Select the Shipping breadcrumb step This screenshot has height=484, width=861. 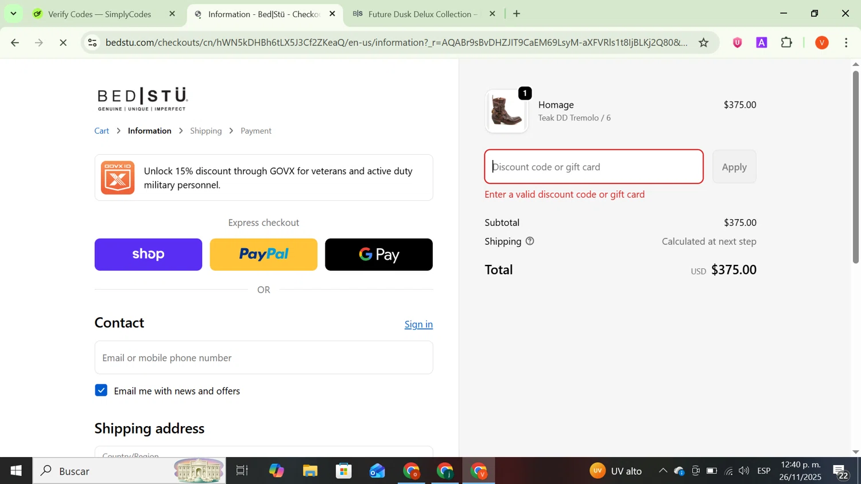(x=206, y=131)
